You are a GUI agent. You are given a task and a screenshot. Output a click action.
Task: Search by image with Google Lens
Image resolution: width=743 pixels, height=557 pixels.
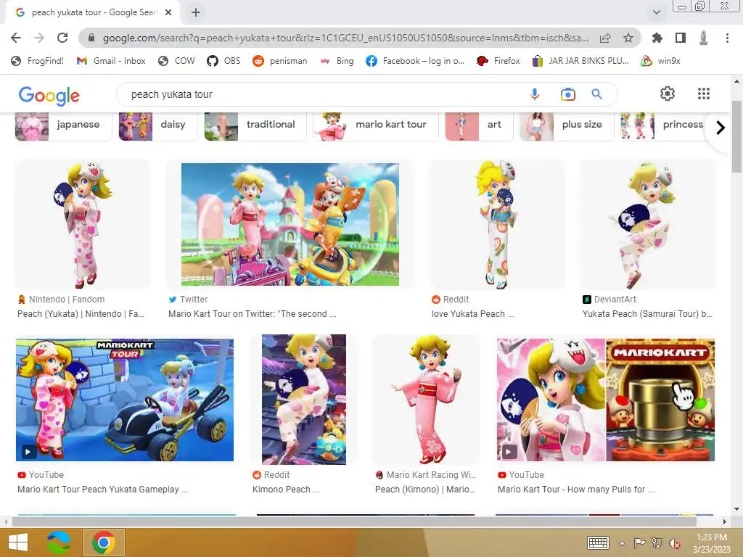(x=567, y=94)
